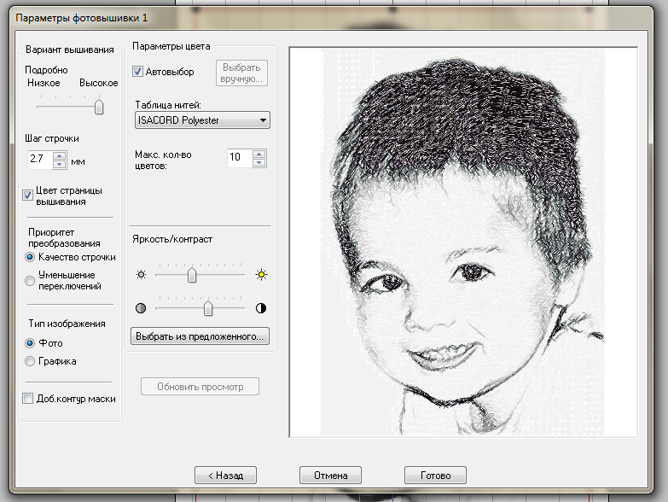Open the ISACORD Polyester thread table dropdown
The image size is (668, 502).
point(202,120)
